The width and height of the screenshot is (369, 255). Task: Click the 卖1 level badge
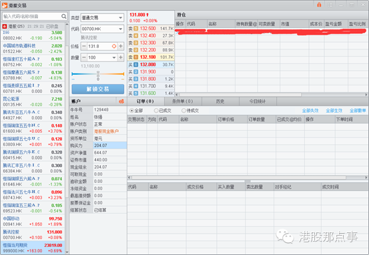click(135, 57)
